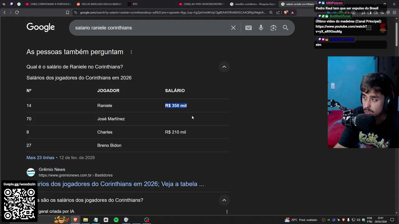Open CapCut from the taskbar
399x224 pixels.
click(106, 220)
